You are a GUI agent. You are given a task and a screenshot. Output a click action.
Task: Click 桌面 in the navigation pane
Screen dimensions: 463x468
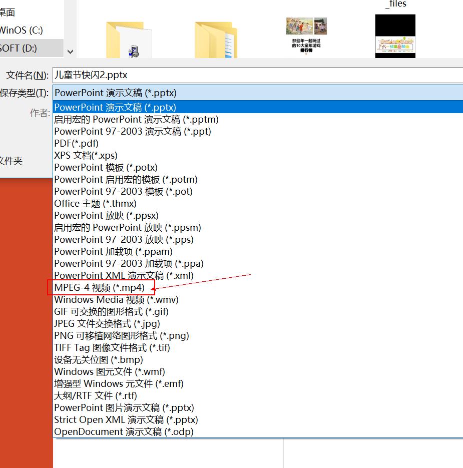(8, 12)
